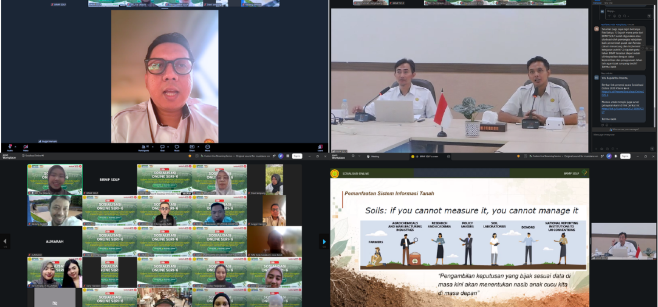
Task: Expand the Share options arrow
Action: (x=197, y=146)
